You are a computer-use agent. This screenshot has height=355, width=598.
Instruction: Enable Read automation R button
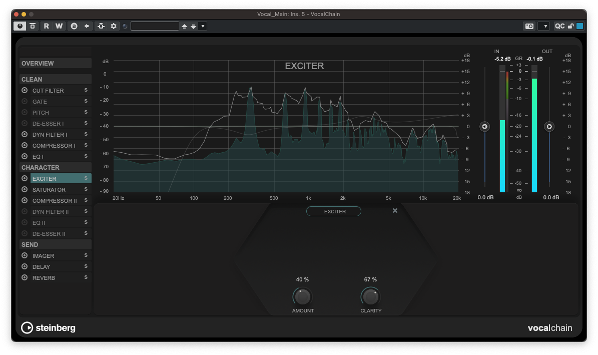pos(47,26)
